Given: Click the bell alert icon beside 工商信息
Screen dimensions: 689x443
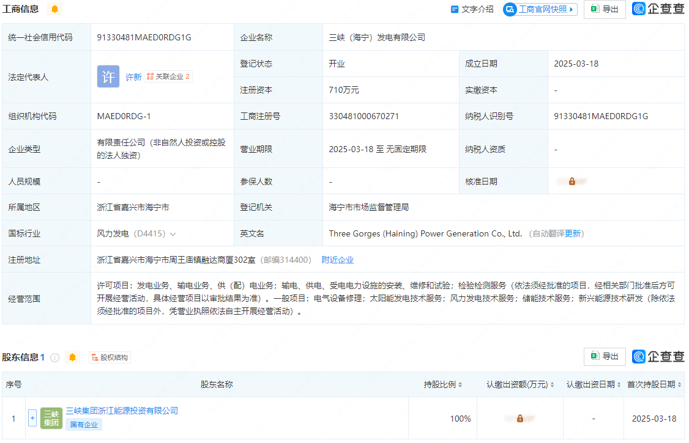Looking at the screenshot, I should click(54, 9).
